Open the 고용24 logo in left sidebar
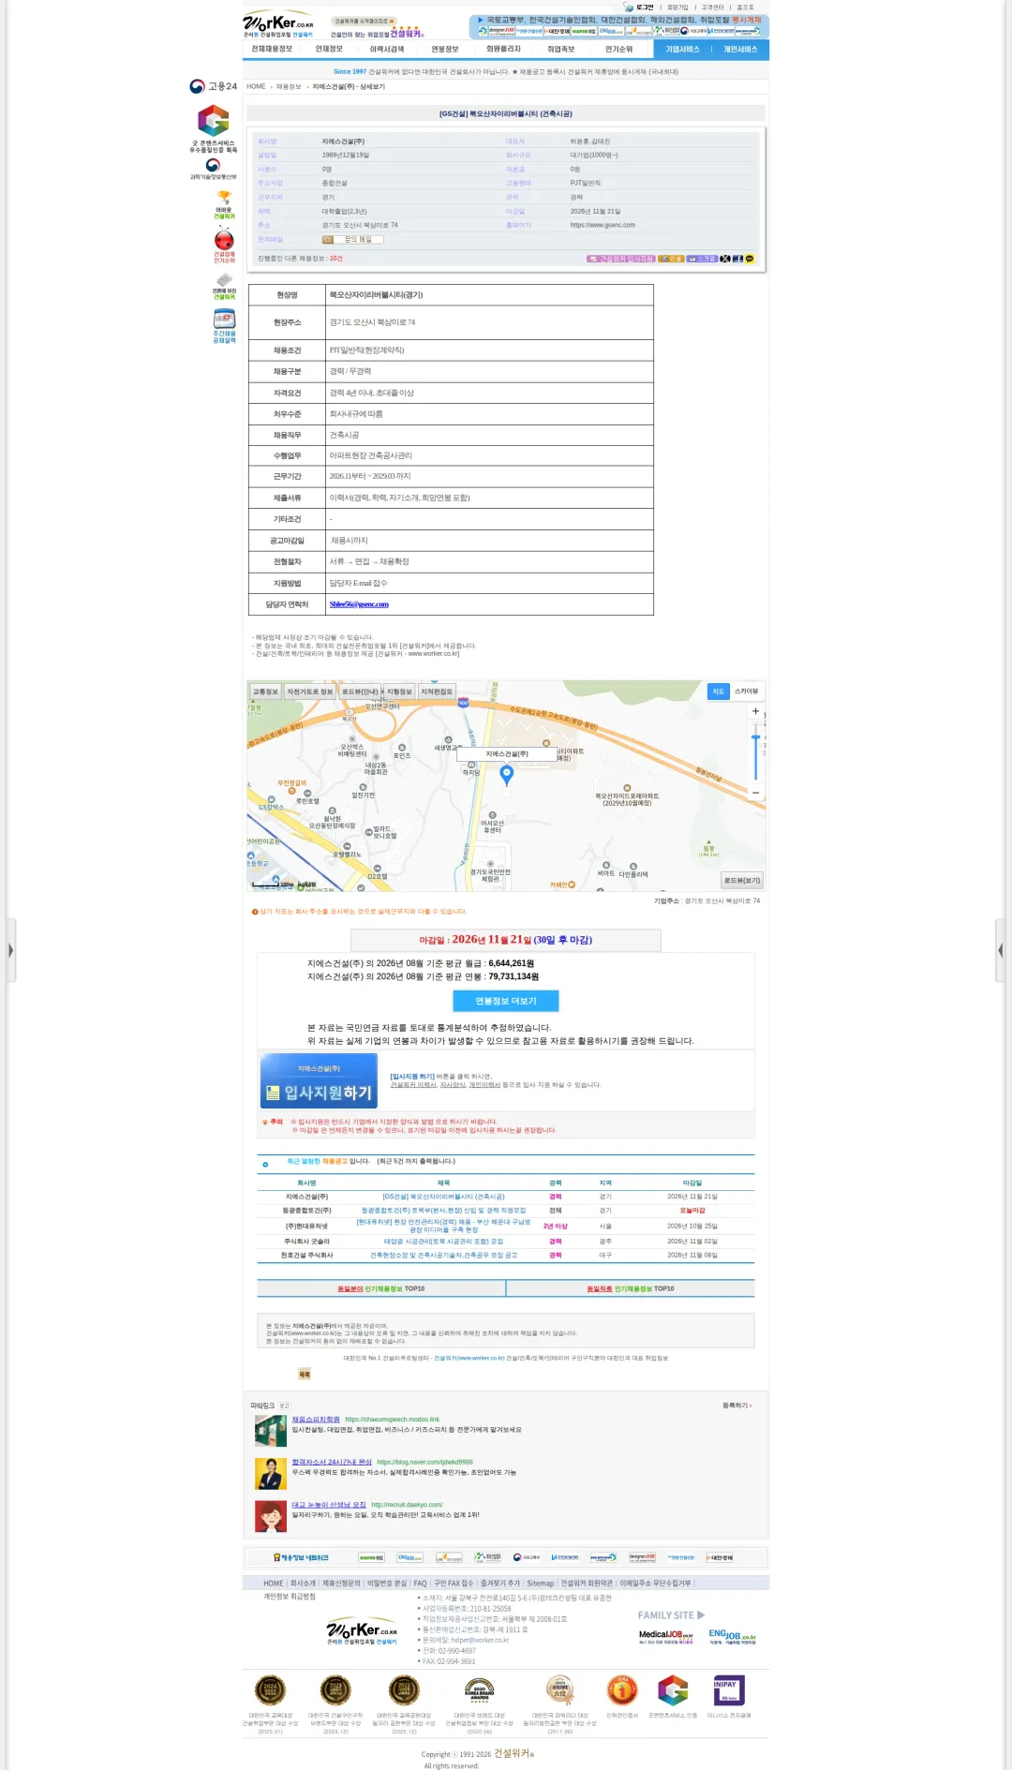Viewport: 1012px width, 1770px height. coord(213,86)
